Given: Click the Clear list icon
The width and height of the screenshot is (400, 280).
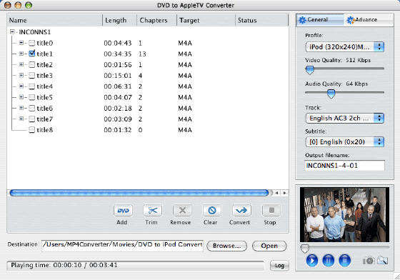Looking at the screenshot, I should click(x=211, y=211).
